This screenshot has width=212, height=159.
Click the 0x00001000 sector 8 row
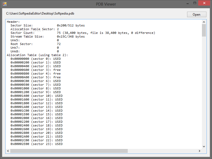[x=36, y=88]
